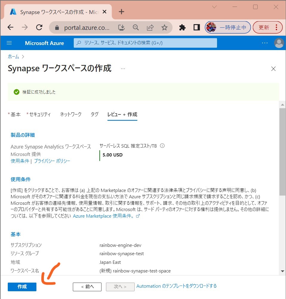Open the Azure account avatar menu
Image resolution: width=286 pixels, height=299 pixels.
(279, 43)
